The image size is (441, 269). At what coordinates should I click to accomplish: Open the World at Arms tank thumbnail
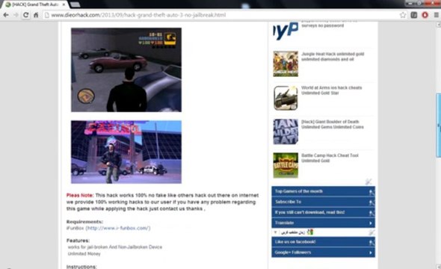286,98
